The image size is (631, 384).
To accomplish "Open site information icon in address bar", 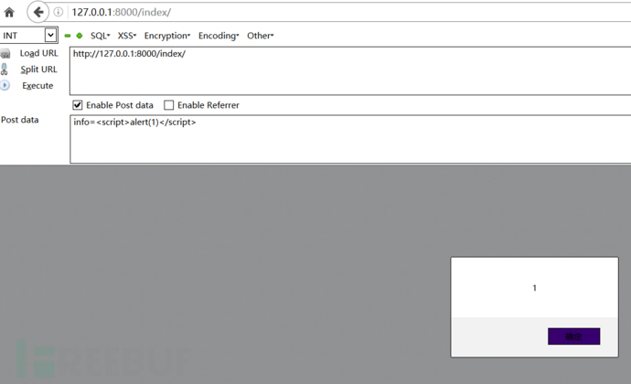I will pos(59,12).
